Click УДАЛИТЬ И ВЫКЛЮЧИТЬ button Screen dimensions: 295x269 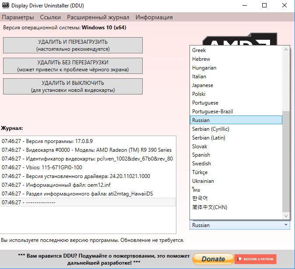tap(73, 86)
